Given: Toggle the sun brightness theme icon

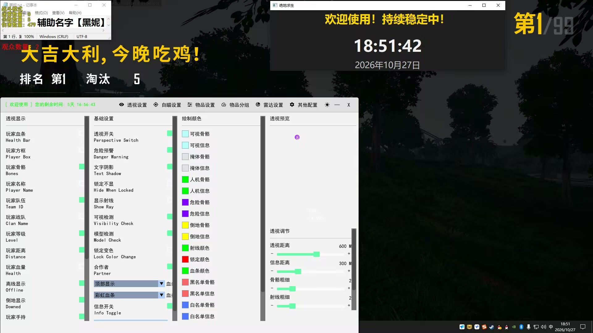Looking at the screenshot, I should tap(327, 105).
